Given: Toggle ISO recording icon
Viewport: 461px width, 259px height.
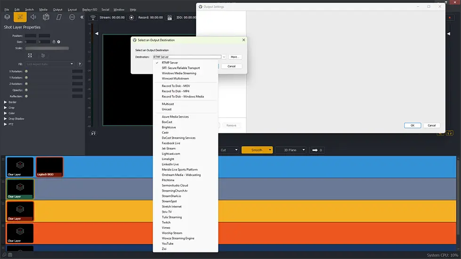Looking at the screenshot, I should (x=170, y=17).
